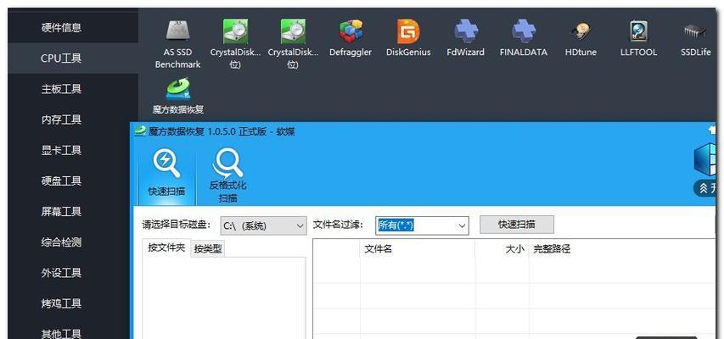Switch to 按文件夹 tab

pos(166,247)
